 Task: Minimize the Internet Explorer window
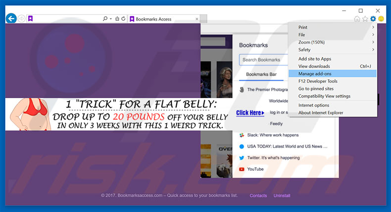344,11
